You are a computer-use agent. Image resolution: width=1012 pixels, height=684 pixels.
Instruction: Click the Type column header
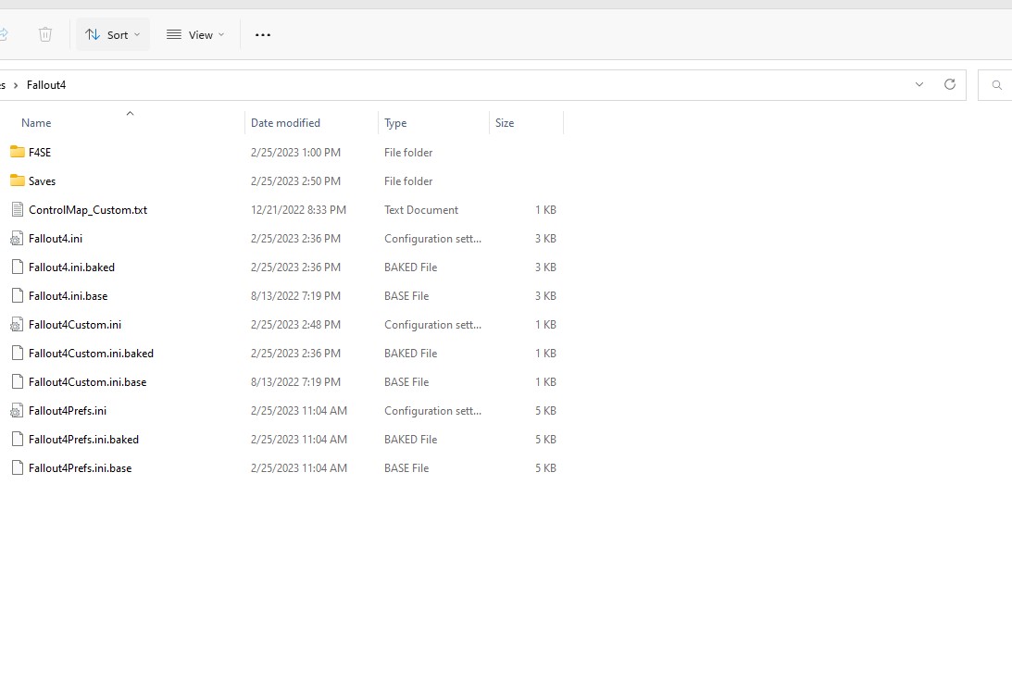pyautogui.click(x=395, y=123)
